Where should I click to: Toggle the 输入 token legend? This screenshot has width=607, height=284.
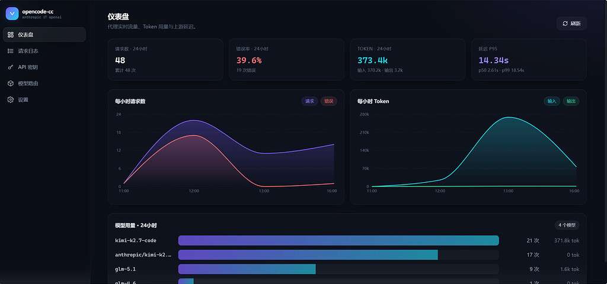(552, 101)
